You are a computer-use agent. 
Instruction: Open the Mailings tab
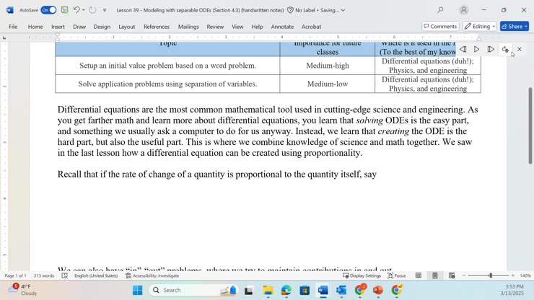(x=188, y=27)
